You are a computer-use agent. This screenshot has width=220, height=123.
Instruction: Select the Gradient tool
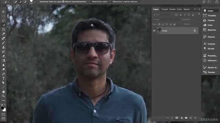[x=3, y=60]
